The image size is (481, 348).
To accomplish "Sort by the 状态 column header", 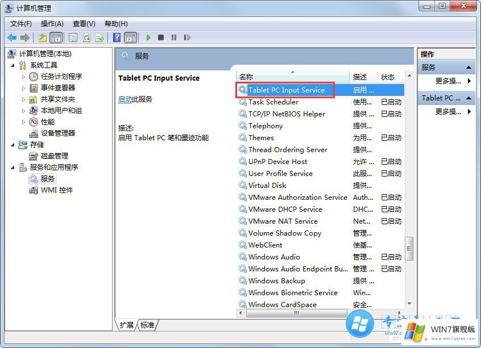I will [x=391, y=77].
